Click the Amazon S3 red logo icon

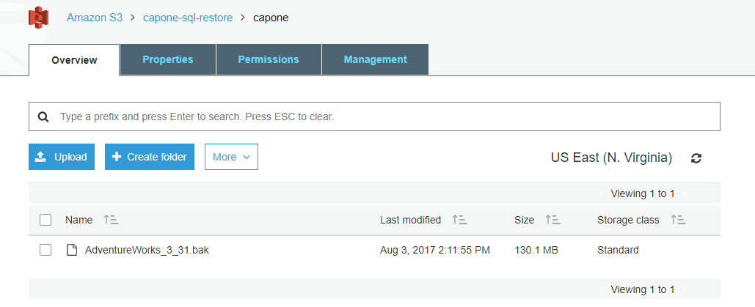39,18
